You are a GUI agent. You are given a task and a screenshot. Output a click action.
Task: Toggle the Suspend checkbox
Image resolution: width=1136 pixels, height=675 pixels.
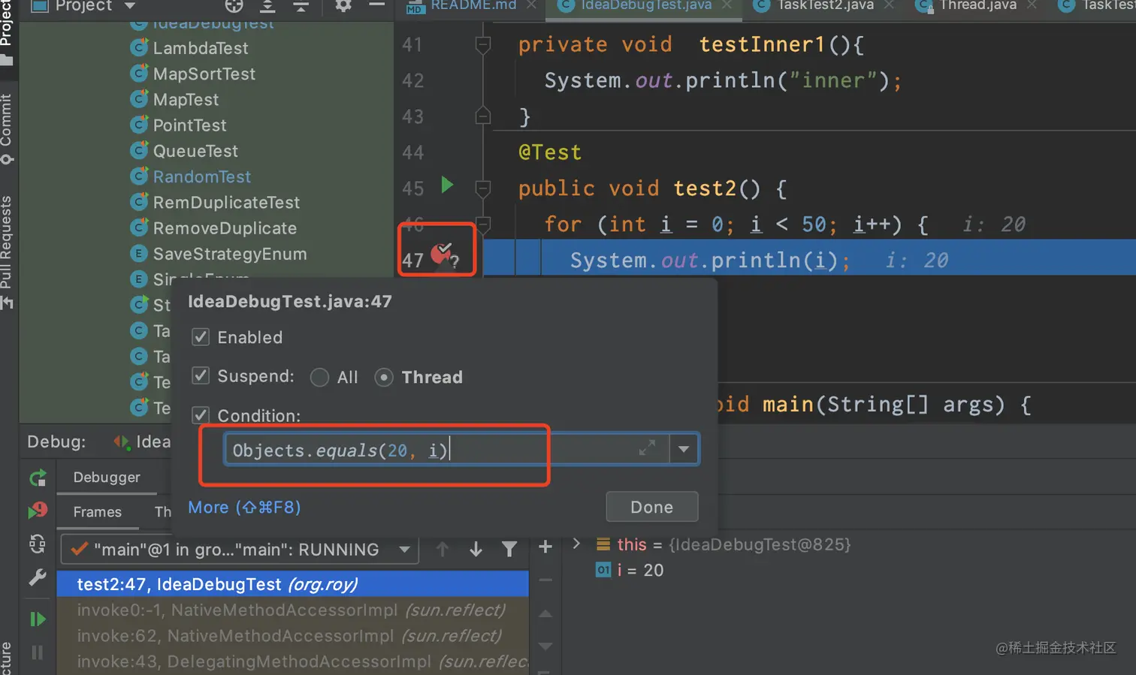coord(201,375)
